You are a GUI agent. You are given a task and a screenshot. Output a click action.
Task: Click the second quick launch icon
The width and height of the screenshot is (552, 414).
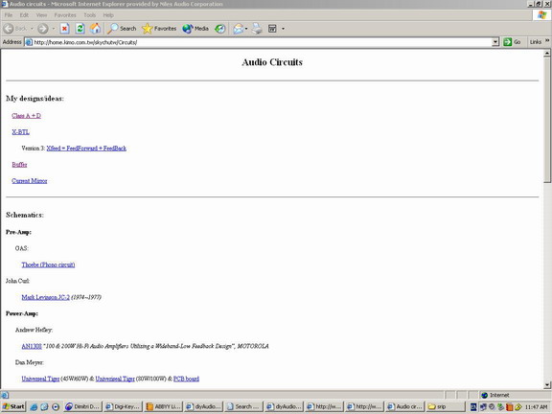point(44,406)
